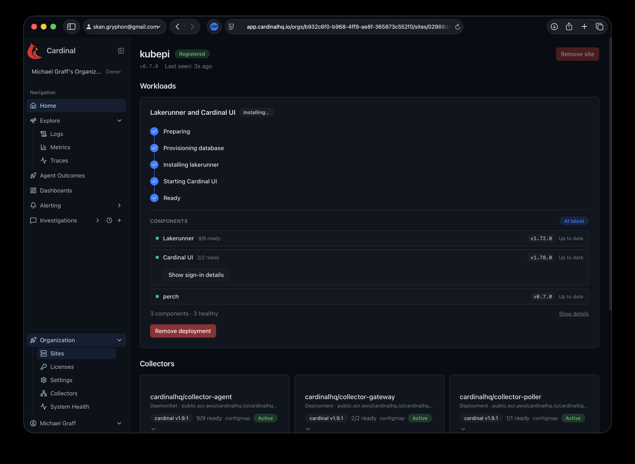Click the Starting Cardinal UI step checkmark
Screen dimensions: 635x464
(x=154, y=181)
